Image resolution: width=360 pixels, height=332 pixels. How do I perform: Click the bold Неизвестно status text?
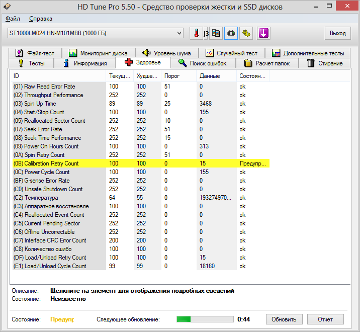tap(68, 299)
